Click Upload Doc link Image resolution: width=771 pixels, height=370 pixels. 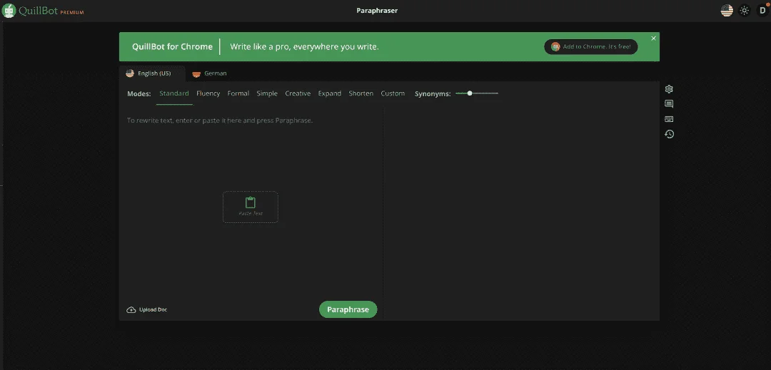[147, 309]
